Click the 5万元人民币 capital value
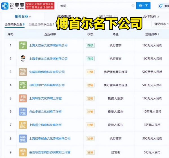Image resolution: width=169 pixels, height=158 pixels. 152,152
